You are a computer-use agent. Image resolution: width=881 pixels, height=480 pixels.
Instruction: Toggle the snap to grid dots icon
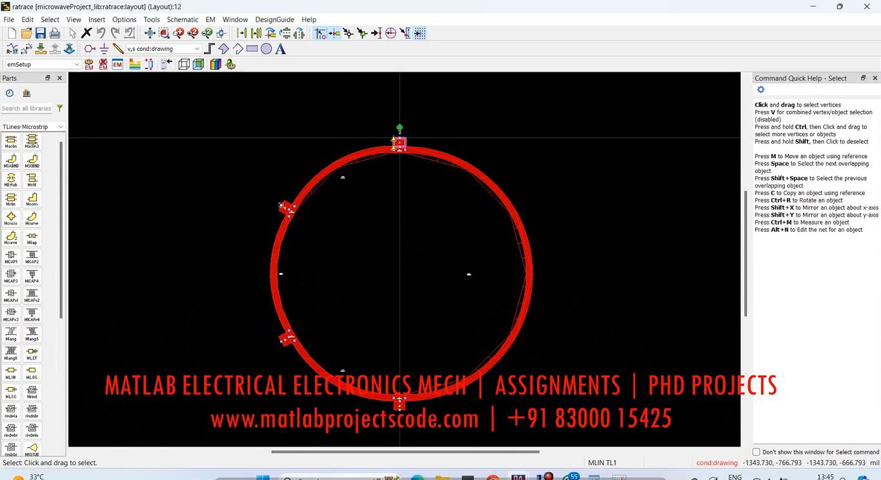coord(420,34)
